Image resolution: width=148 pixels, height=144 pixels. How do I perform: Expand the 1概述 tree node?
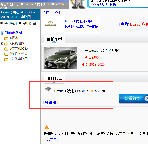2,38
